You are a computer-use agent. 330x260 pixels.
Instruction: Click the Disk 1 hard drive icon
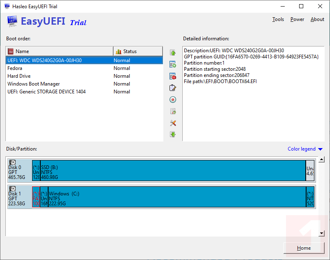point(12,188)
